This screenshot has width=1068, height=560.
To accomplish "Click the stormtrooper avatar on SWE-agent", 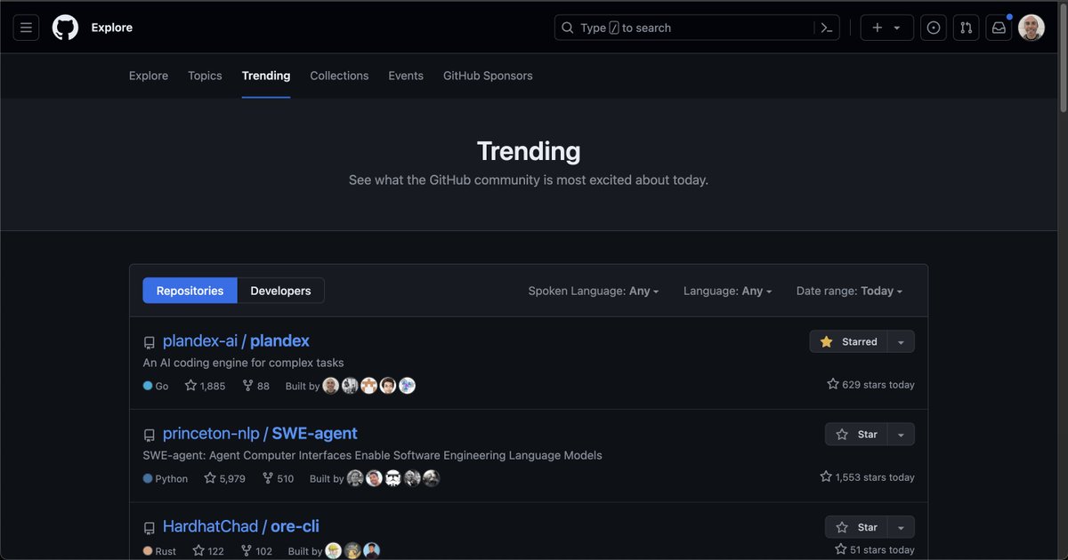I will (x=393, y=478).
